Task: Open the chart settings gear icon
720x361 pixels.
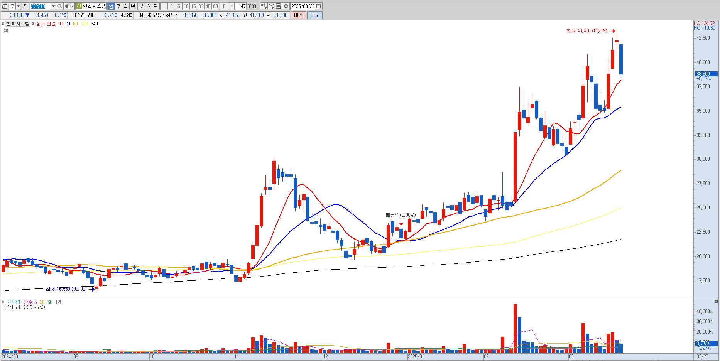Action: 286,6
